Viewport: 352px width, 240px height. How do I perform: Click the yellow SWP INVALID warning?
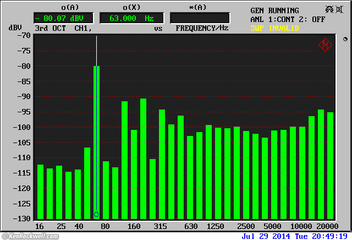(x=274, y=28)
